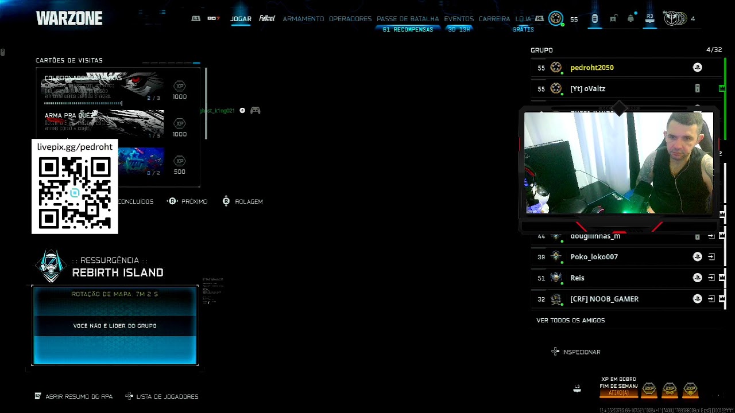
Task: Open the token currency icon in top bar
Action: pos(595,19)
